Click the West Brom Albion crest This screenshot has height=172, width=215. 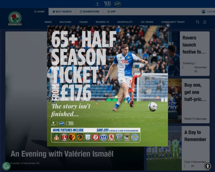coord(119,137)
